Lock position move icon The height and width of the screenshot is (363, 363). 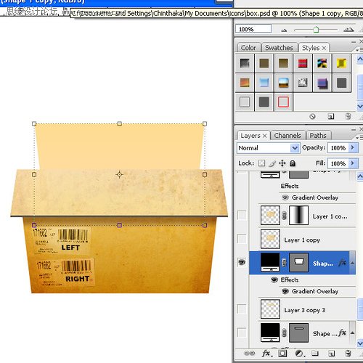pyautogui.click(x=282, y=163)
